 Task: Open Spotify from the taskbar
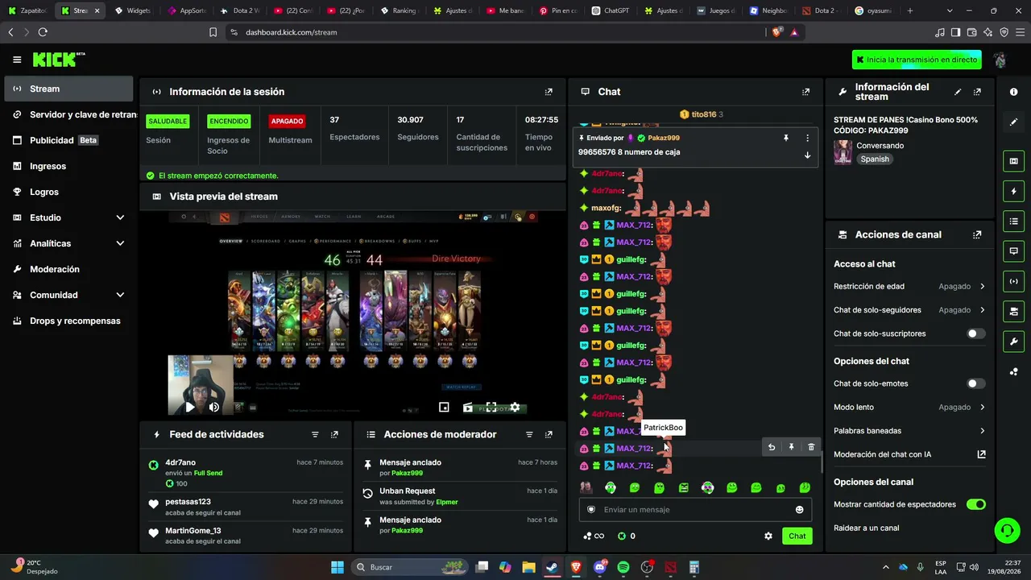pyautogui.click(x=623, y=567)
